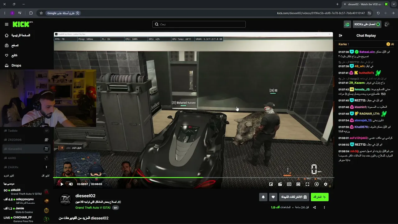This screenshot has width=398, height=224.
Task: Create a clip with the clapperboard icon
Action: point(280,184)
